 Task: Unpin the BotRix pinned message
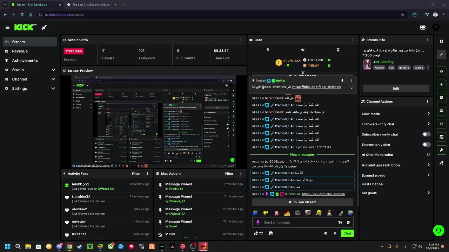(342, 80)
